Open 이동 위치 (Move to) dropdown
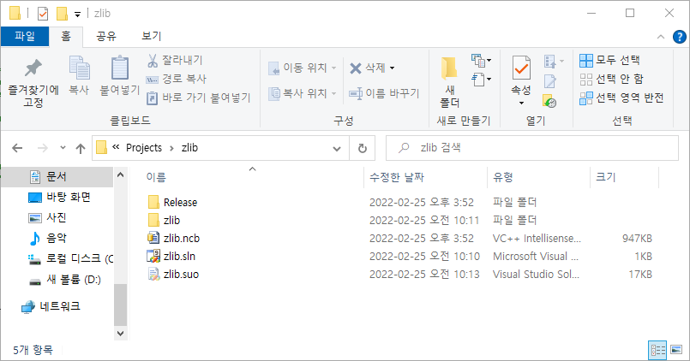Viewport: 690px width, 361px height. (303, 68)
